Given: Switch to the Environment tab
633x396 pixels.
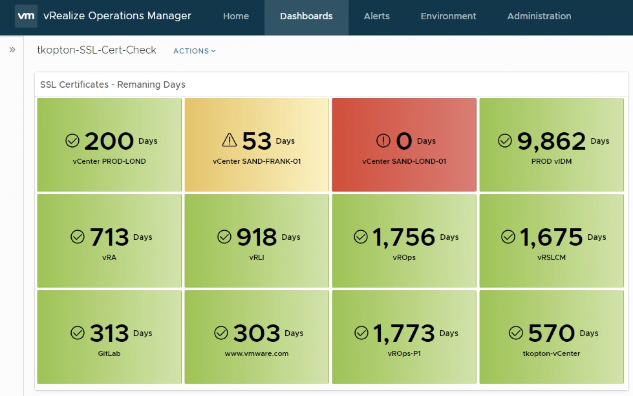Looking at the screenshot, I should coord(448,16).
